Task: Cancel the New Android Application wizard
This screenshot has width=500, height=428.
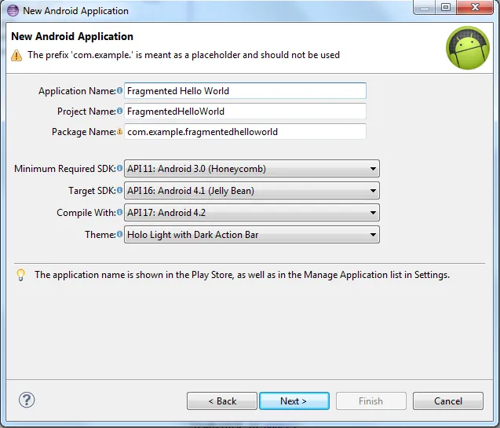Action: (448, 401)
